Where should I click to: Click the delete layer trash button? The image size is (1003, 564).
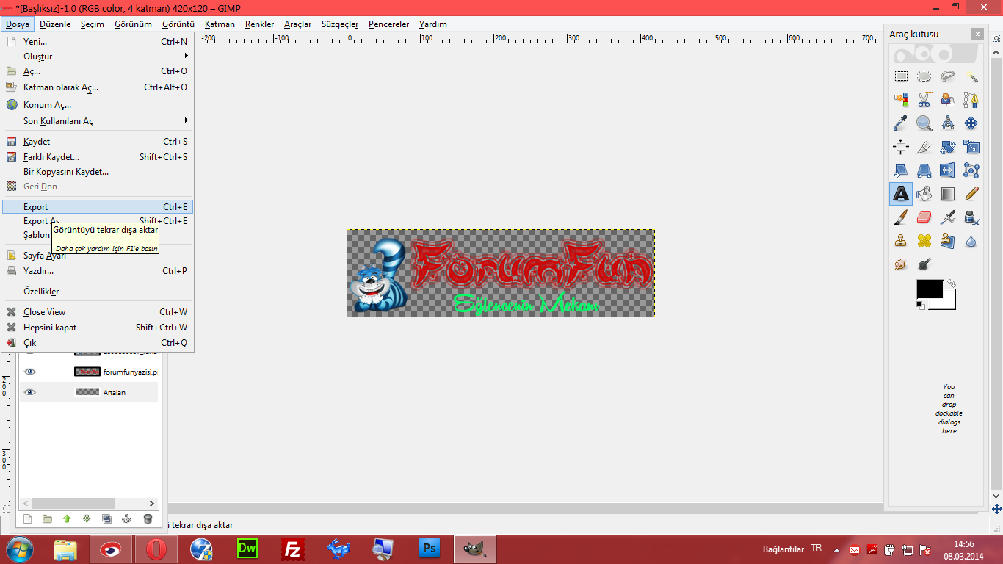147,518
